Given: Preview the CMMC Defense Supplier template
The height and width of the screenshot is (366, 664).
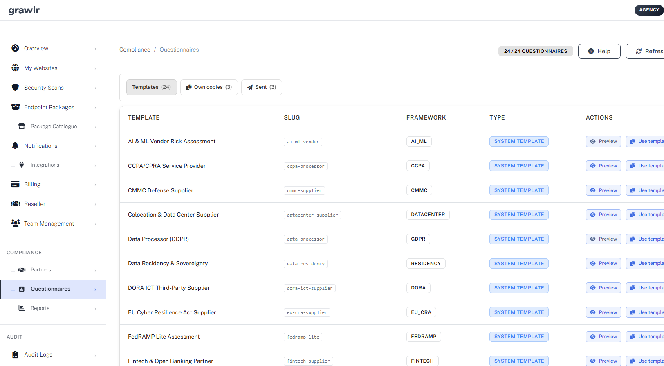Looking at the screenshot, I should click(x=603, y=190).
